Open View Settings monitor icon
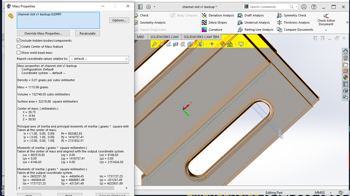This screenshot has height=196, width=350. [241, 44]
